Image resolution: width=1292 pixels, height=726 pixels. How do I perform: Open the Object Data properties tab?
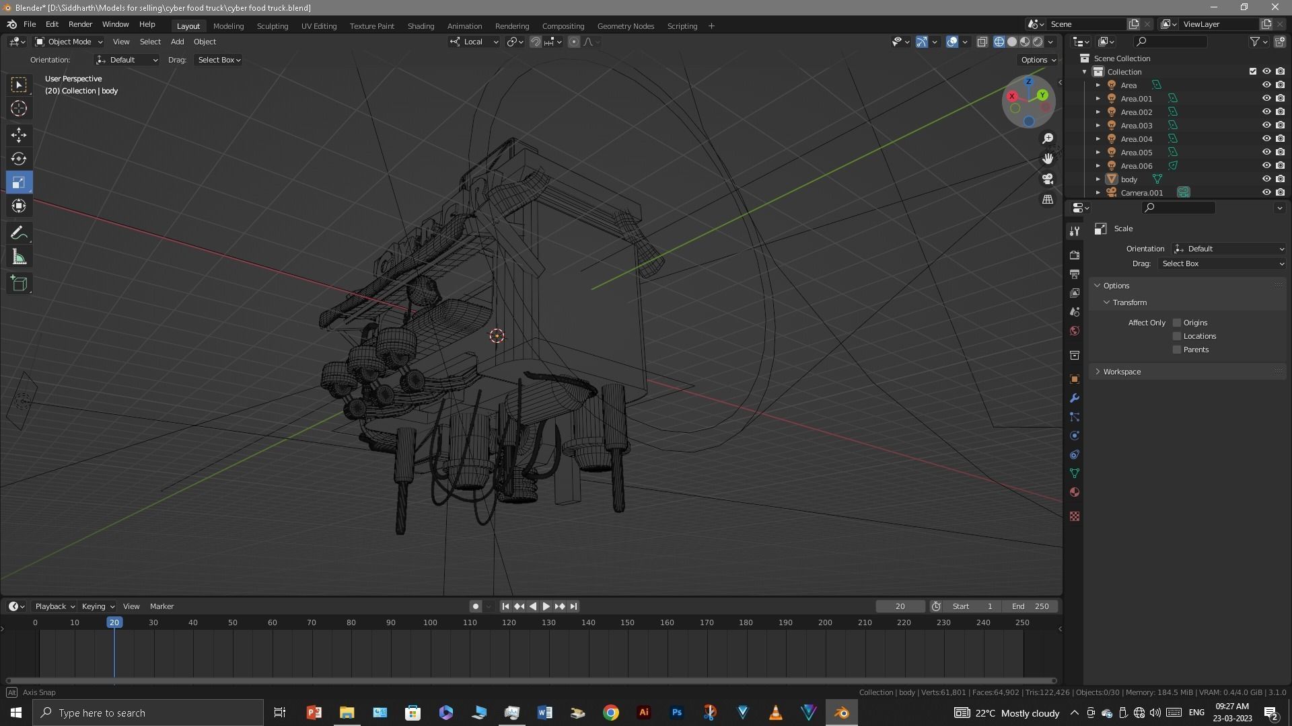1075,473
